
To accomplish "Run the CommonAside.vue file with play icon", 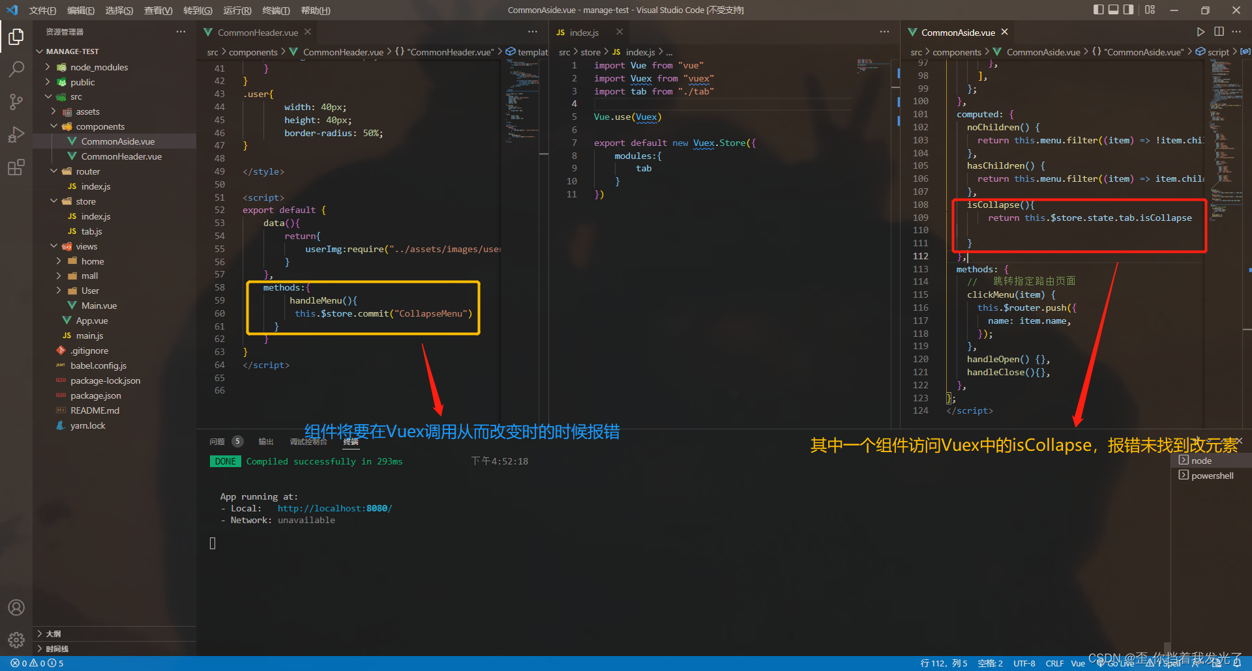I will 1200,32.
